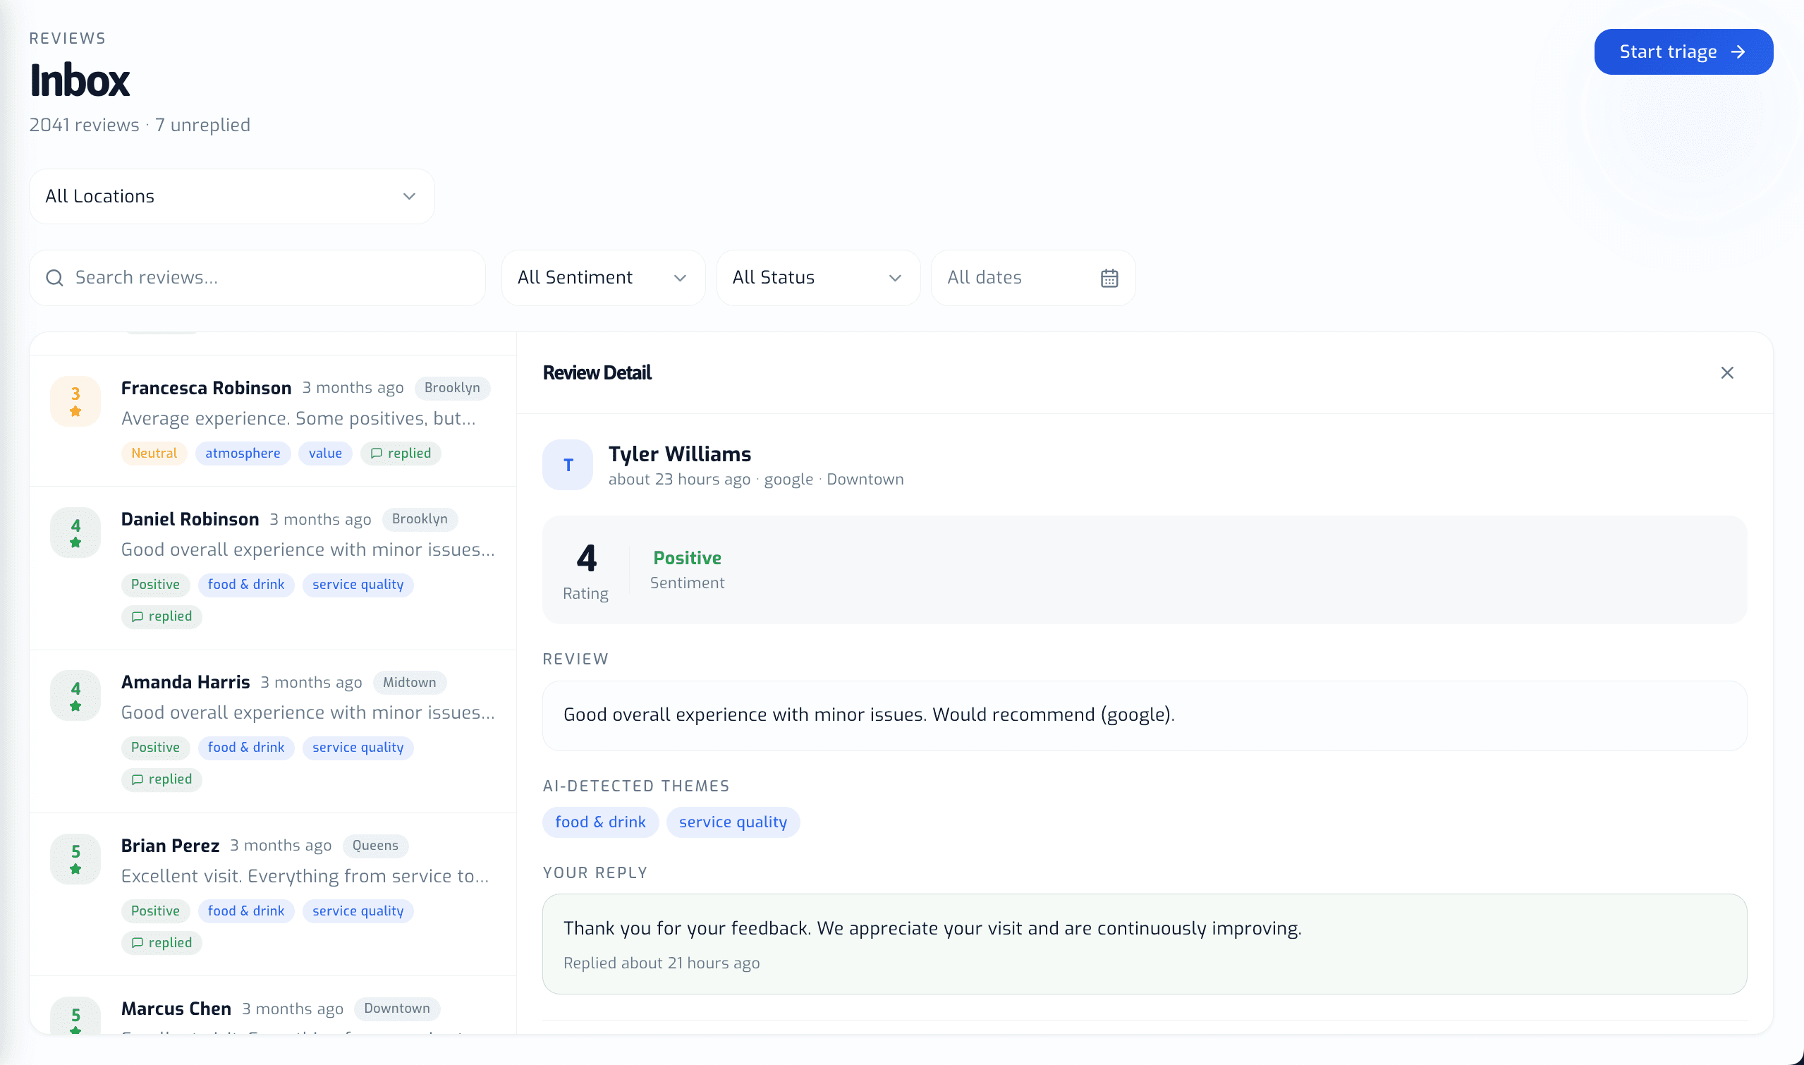Click the Tyler Williams name heading
This screenshot has height=1065, width=1804.
tap(680, 454)
